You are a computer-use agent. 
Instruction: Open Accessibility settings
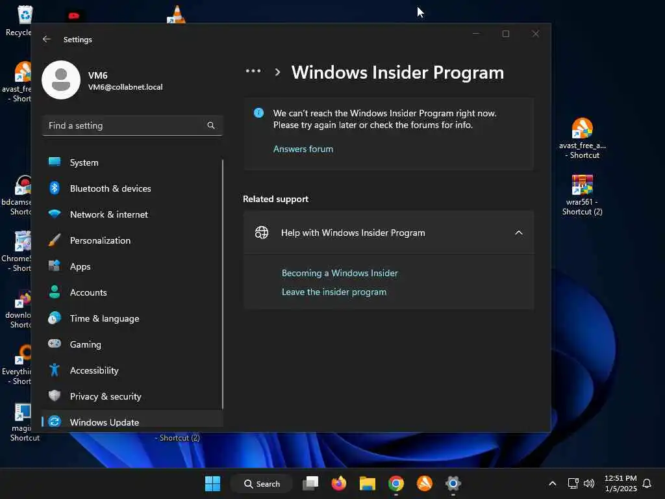click(132, 370)
